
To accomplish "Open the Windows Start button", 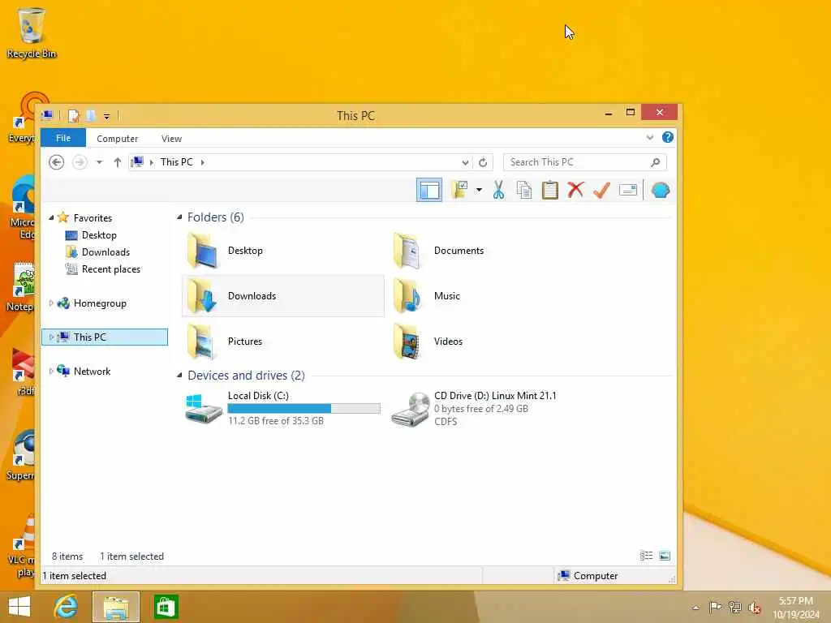I will (x=19, y=607).
